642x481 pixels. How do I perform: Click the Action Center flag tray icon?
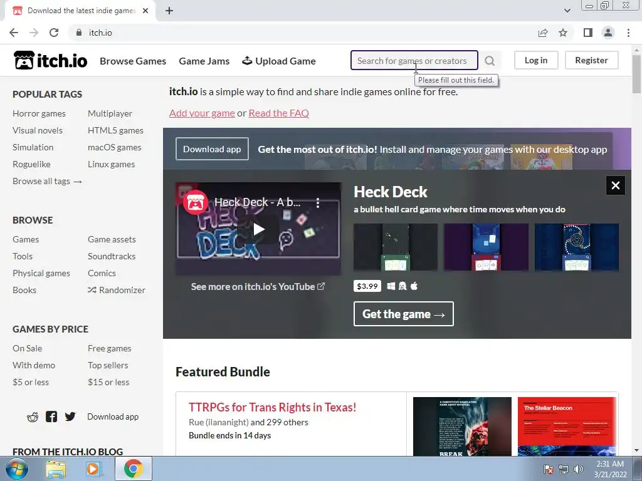click(548, 469)
